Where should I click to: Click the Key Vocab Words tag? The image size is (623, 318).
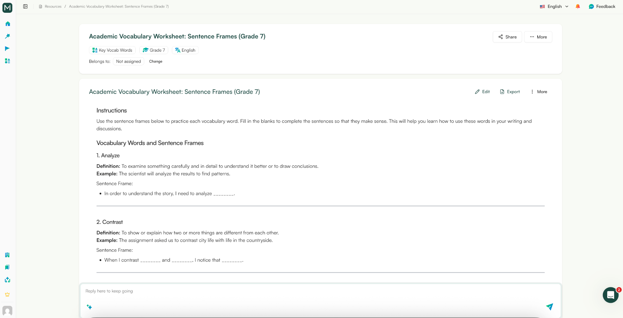tap(112, 50)
